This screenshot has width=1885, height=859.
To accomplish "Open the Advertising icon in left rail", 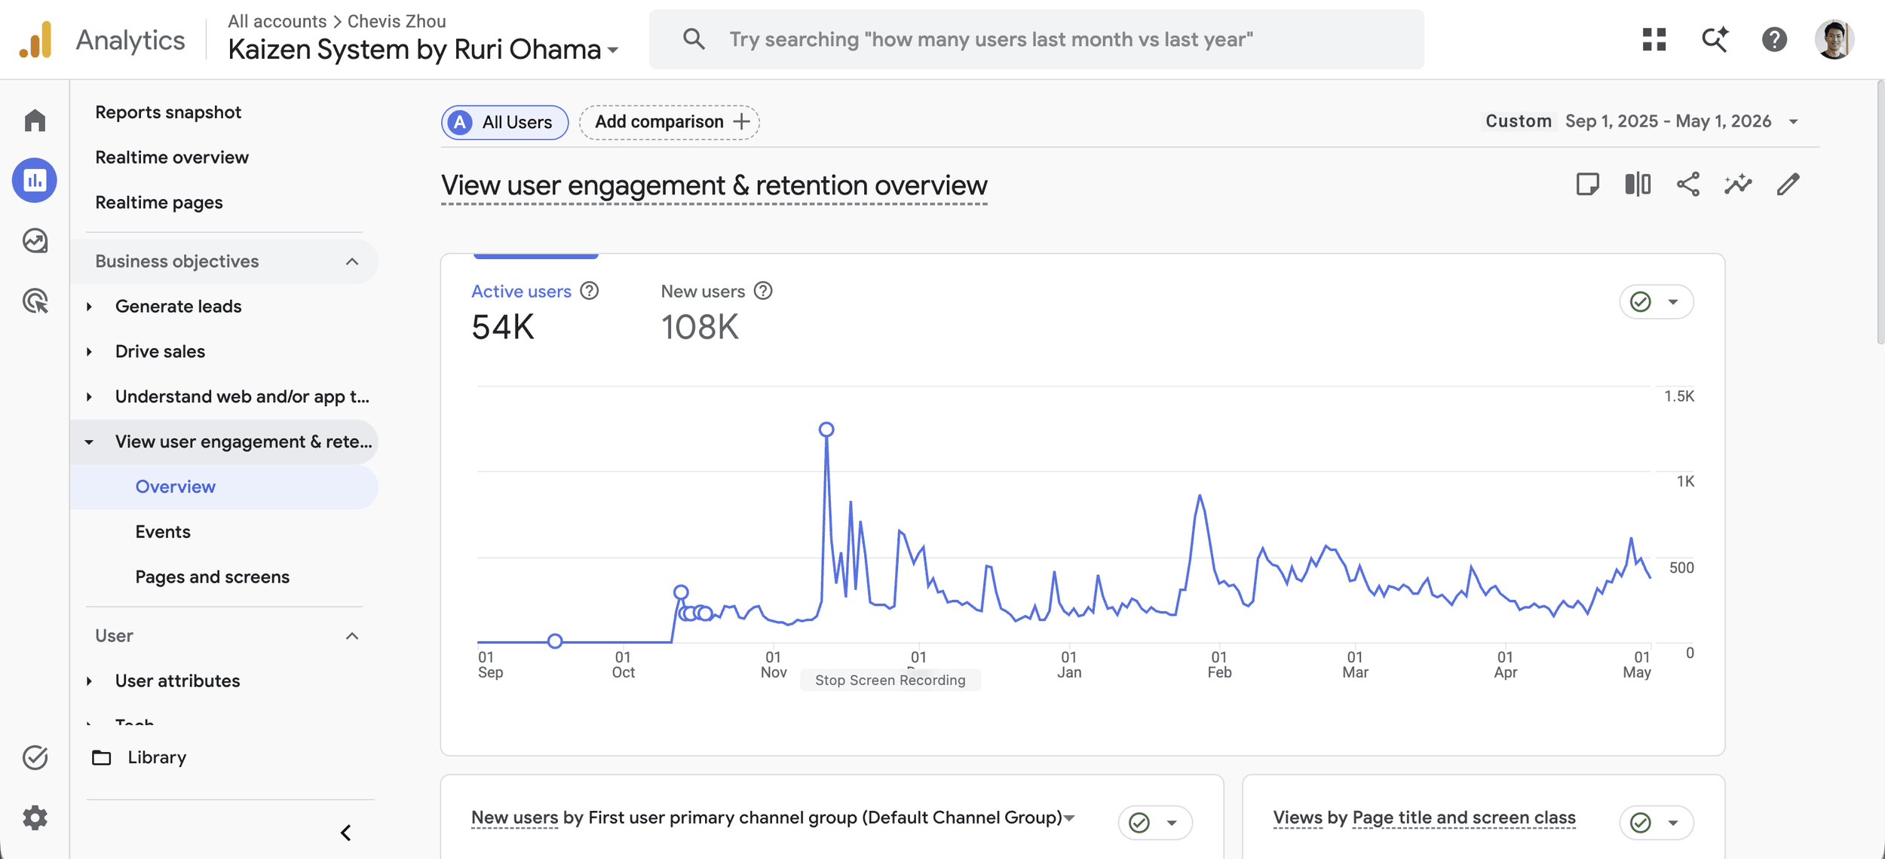I will coord(35,301).
